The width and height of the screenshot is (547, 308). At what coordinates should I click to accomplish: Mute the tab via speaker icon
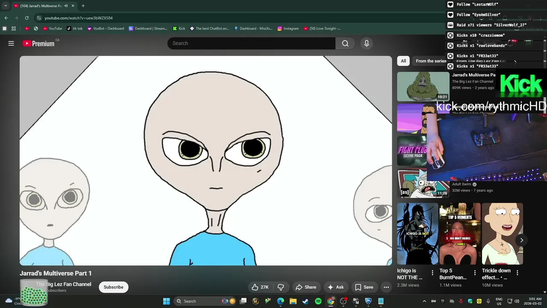click(66, 6)
